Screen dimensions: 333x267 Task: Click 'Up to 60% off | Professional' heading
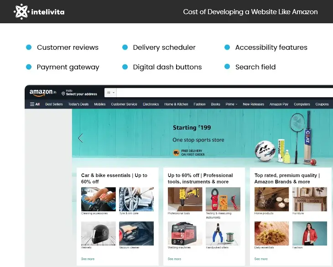click(200, 178)
